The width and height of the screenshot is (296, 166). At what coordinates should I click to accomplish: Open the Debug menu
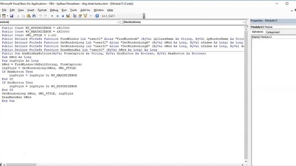click(x=54, y=10)
